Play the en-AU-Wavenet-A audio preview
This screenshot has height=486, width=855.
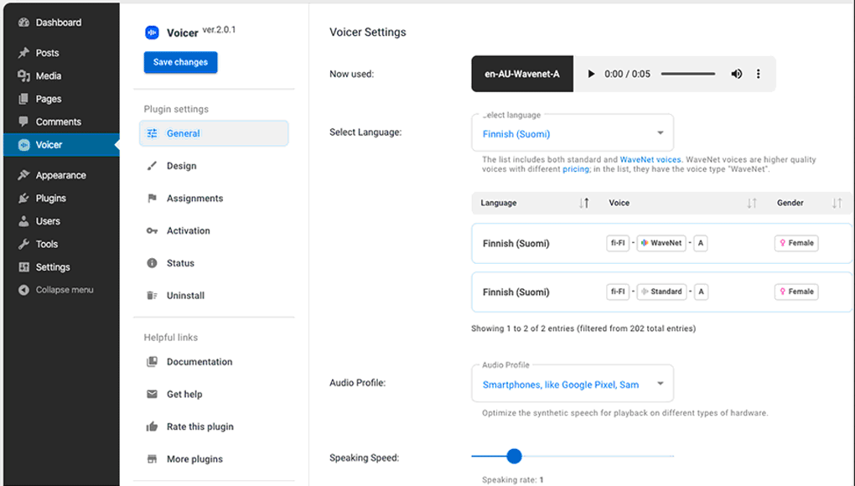[x=591, y=74]
